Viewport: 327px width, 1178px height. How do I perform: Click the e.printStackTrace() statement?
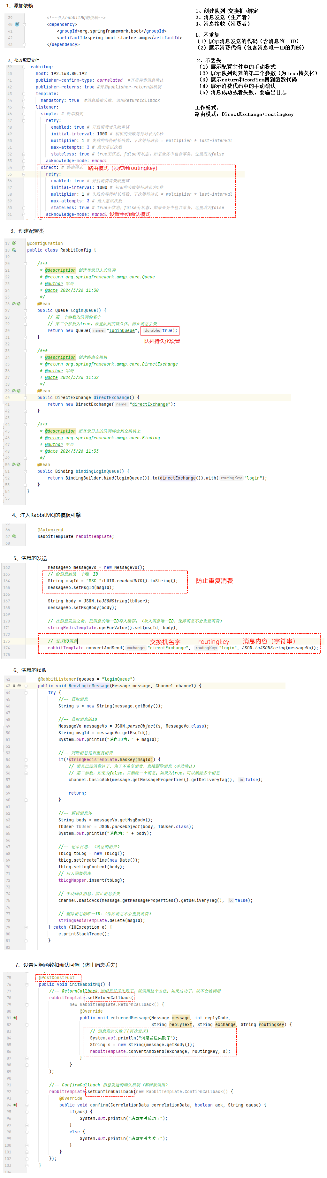84,934
